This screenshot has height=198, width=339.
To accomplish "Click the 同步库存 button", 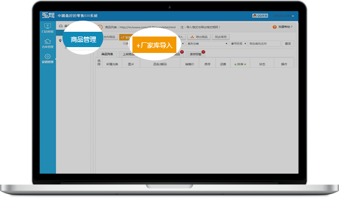I will click(x=220, y=37).
